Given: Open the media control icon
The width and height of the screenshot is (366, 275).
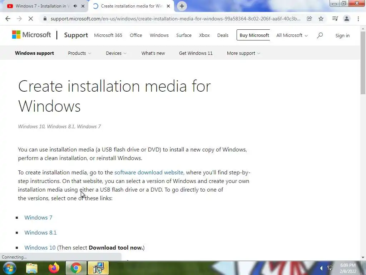Looking at the screenshot, I should (x=335, y=19).
